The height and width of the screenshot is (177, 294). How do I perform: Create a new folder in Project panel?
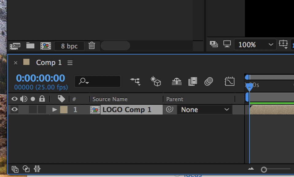click(x=30, y=45)
